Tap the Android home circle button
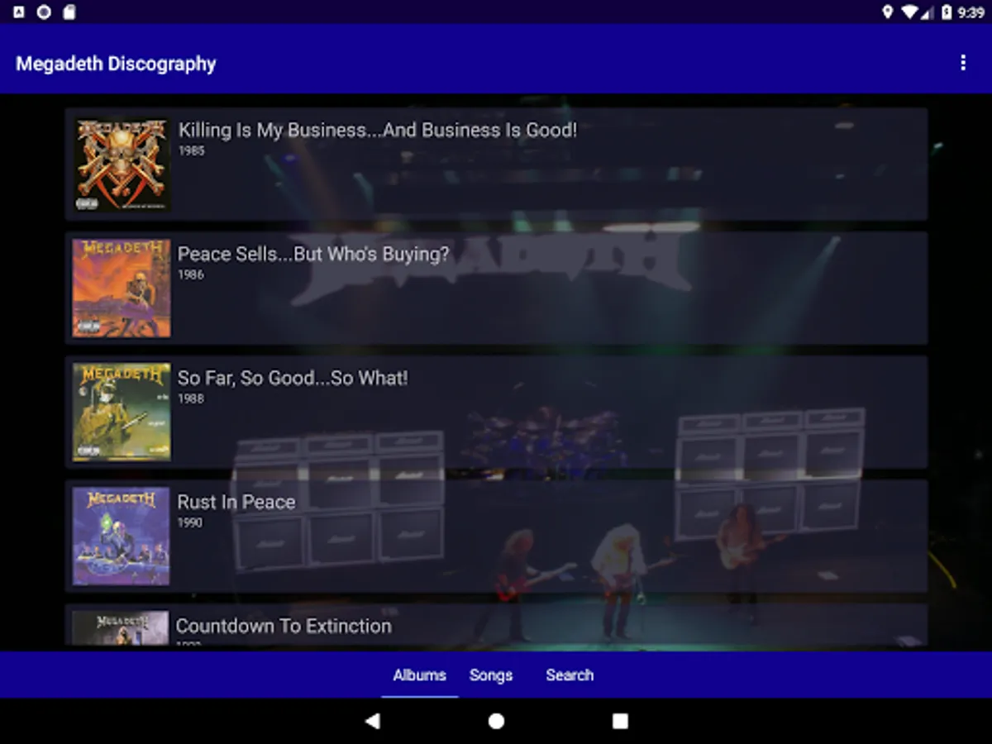The height and width of the screenshot is (744, 992). [496, 721]
